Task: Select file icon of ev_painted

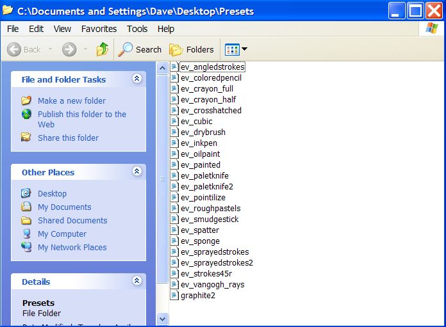Action: [174, 164]
